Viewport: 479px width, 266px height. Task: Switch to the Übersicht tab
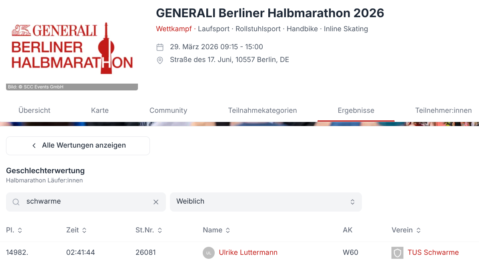pos(34,110)
